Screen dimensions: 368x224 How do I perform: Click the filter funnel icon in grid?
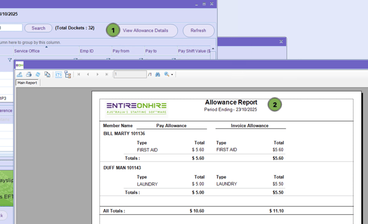click(x=9, y=60)
